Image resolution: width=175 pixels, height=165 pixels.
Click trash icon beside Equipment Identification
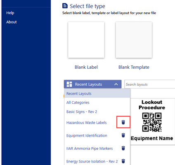[123, 135]
